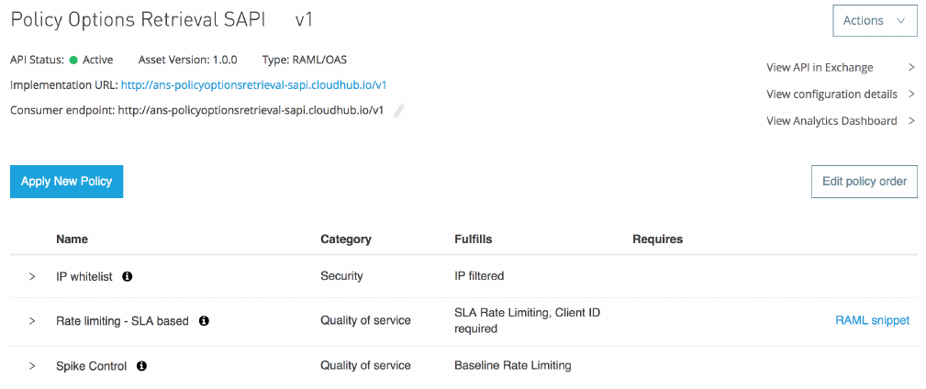The image size is (926, 389).
Task: Expand the Rate limiting - SLA based row
Action: tap(32, 321)
